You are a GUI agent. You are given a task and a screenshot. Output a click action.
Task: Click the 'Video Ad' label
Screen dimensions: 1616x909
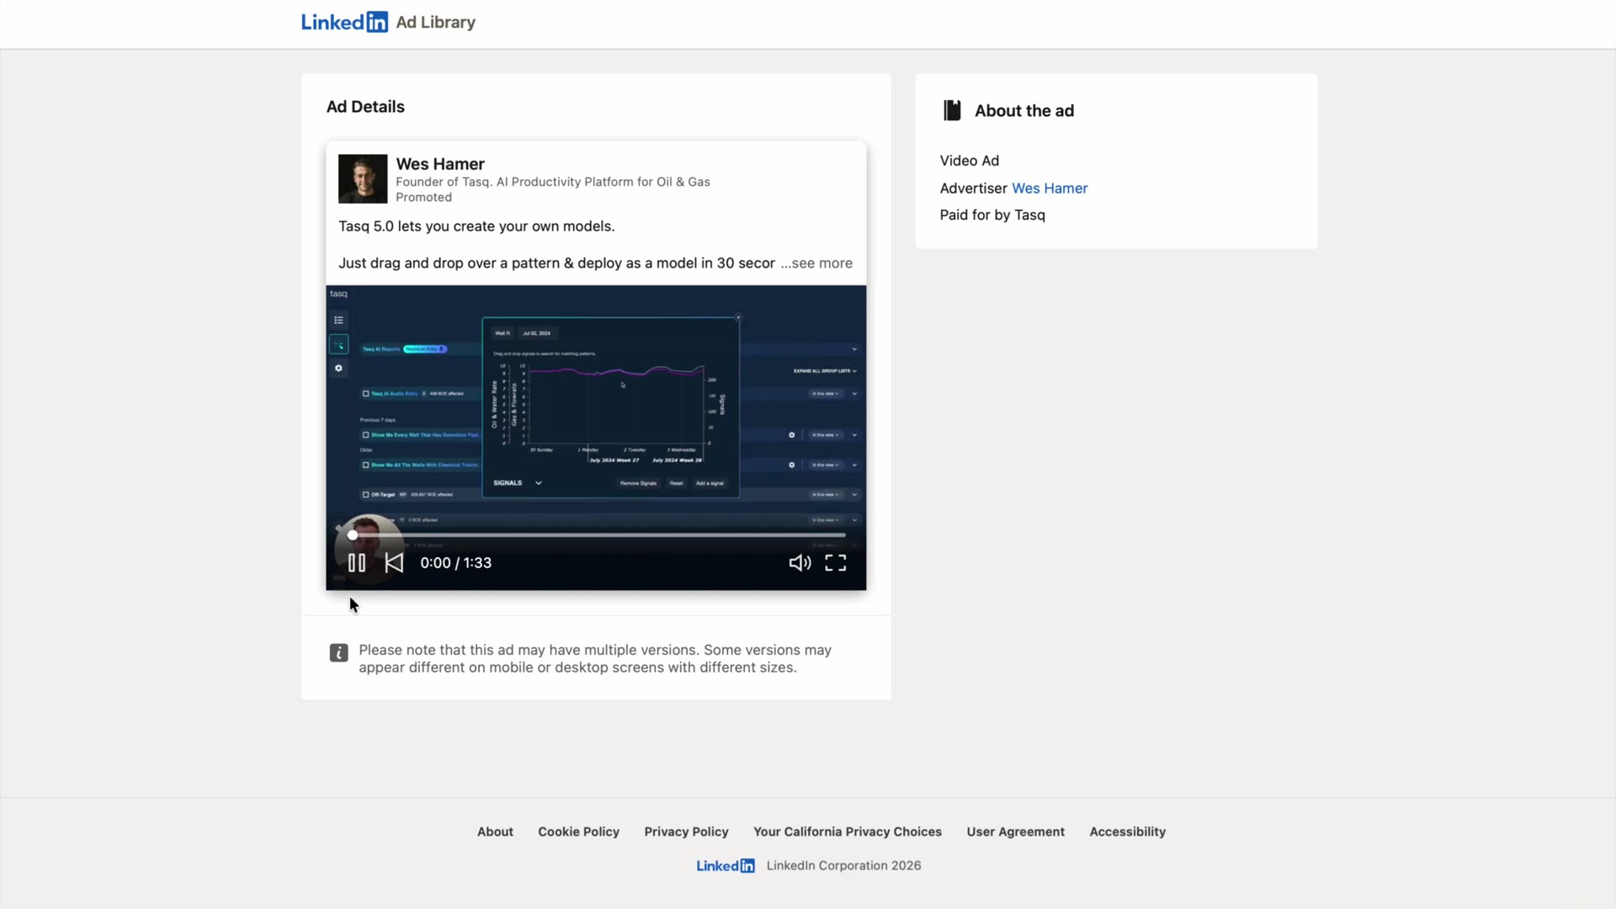(x=970, y=160)
